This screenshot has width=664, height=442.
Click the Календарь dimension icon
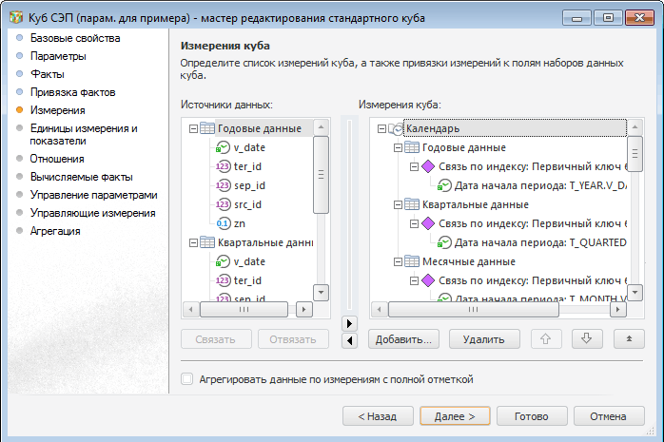tap(397, 128)
